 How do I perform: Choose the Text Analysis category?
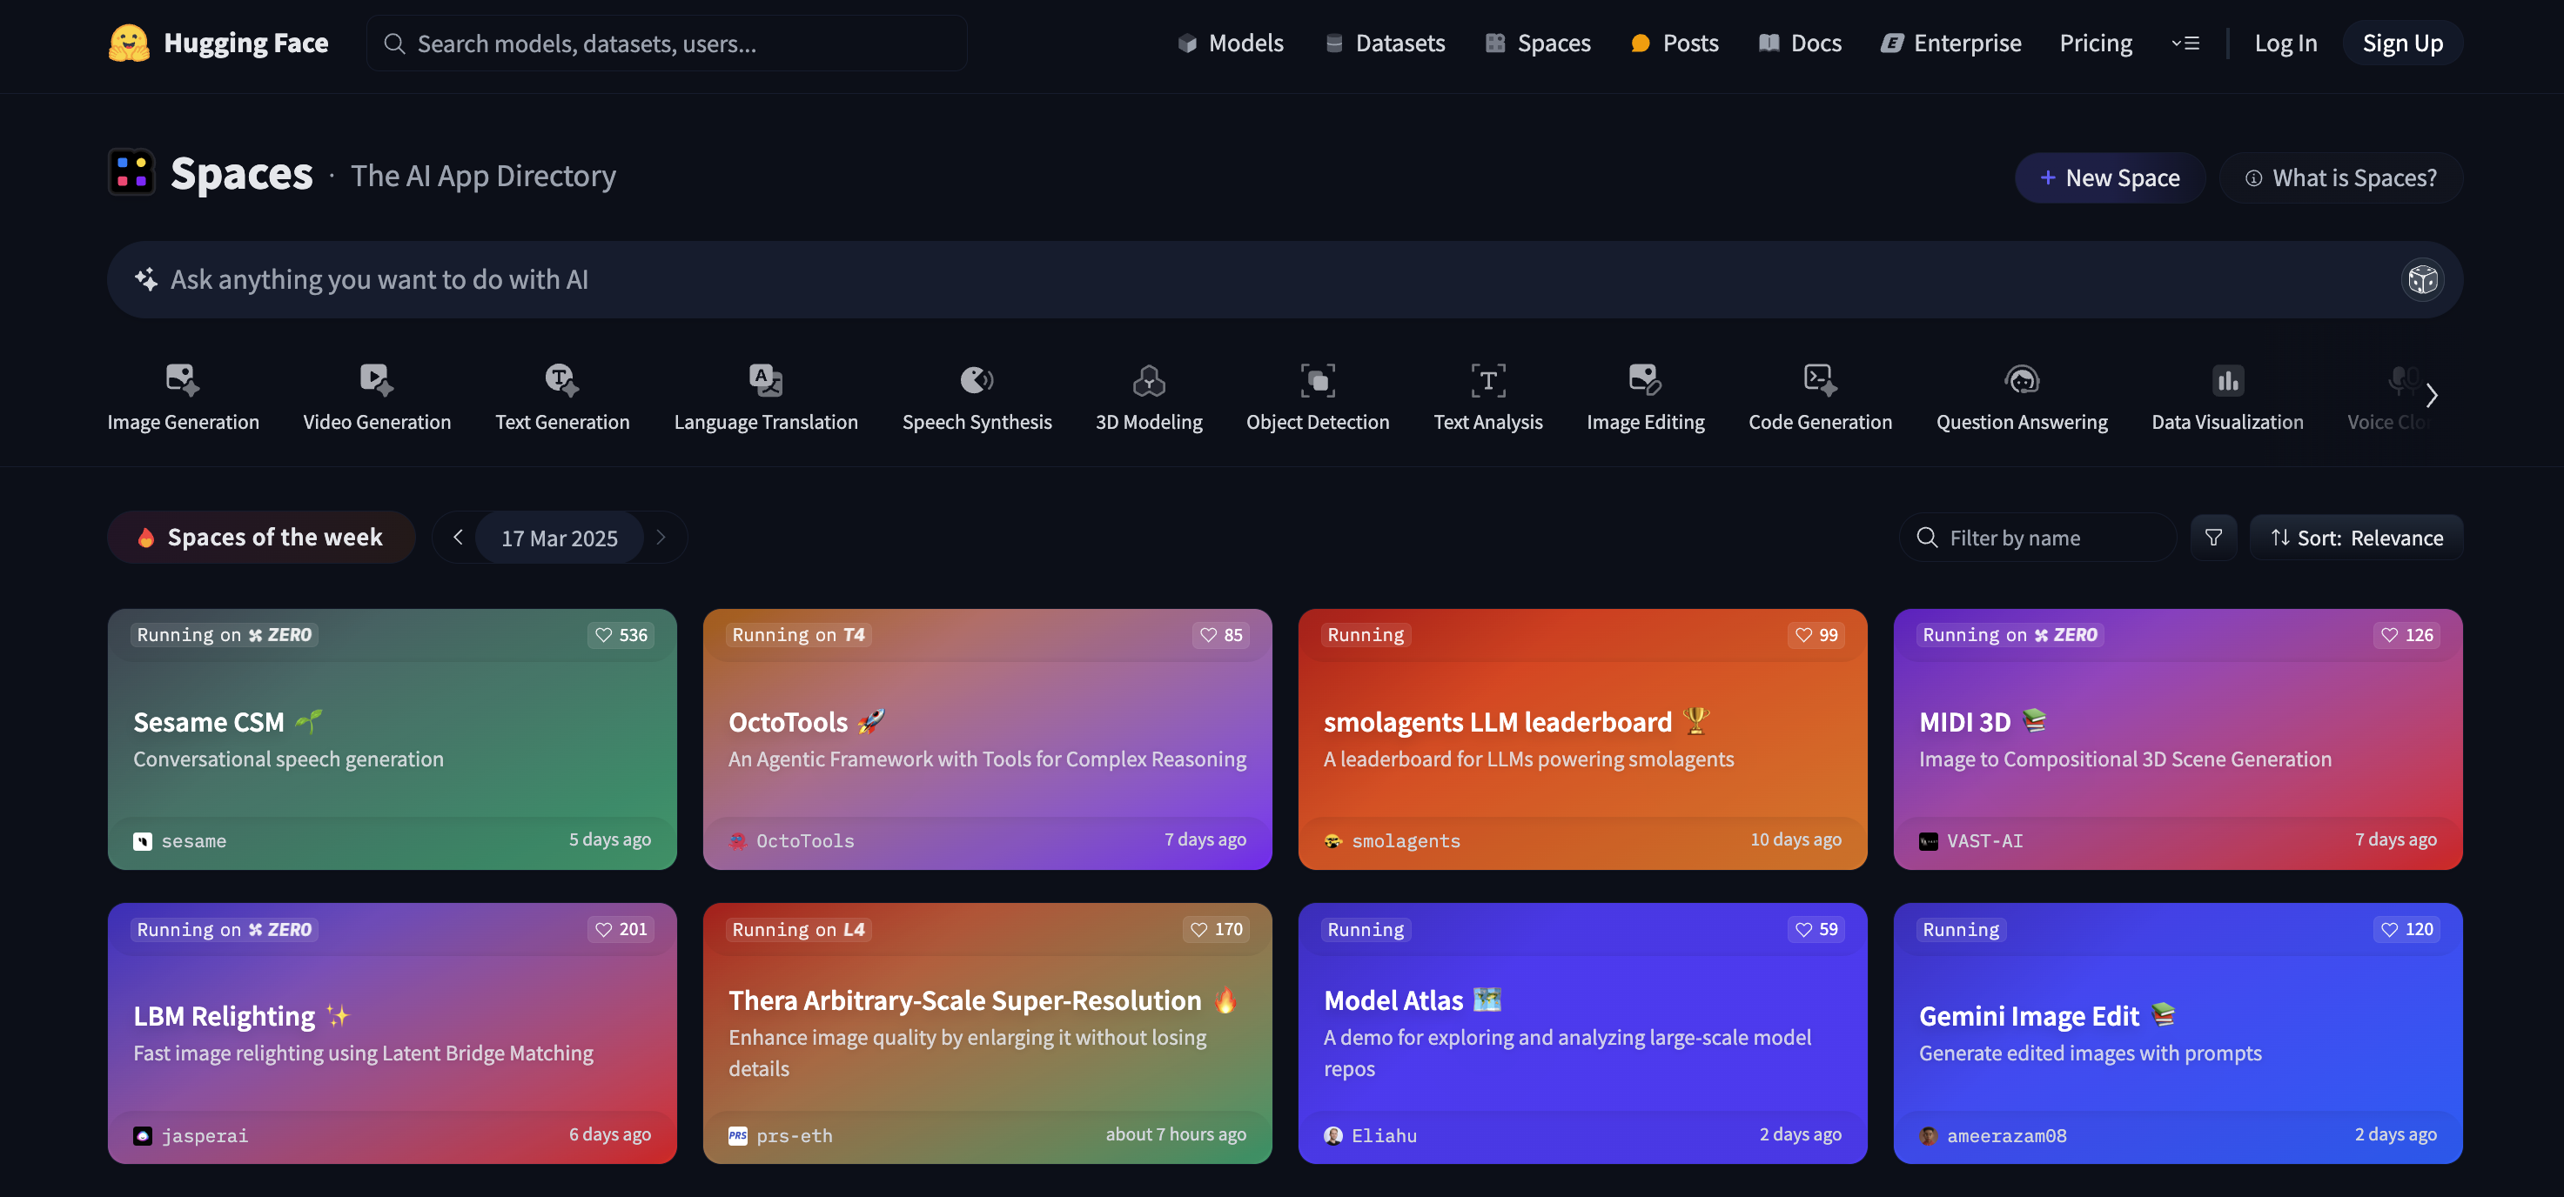coord(1488,398)
